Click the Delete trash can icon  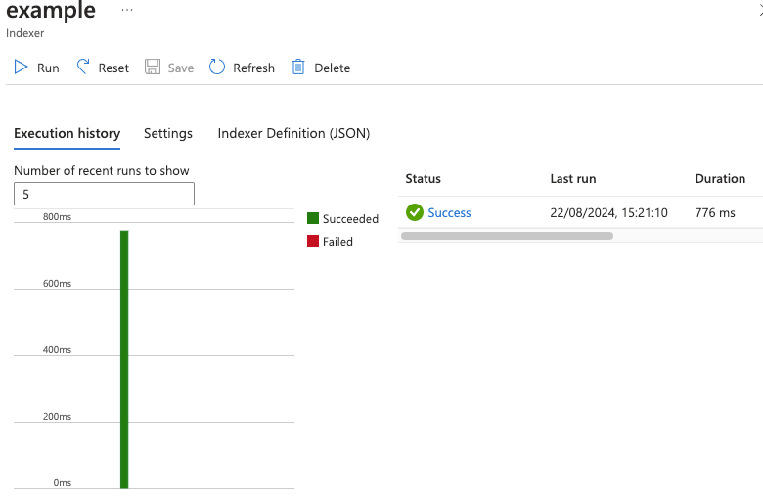[298, 67]
